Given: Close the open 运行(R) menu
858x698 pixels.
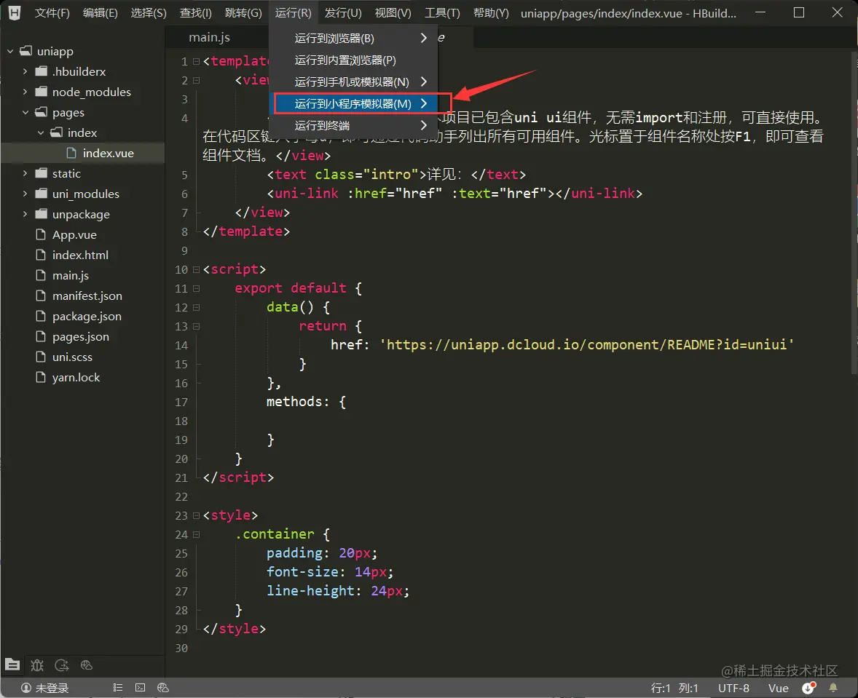Looking at the screenshot, I should click(293, 12).
